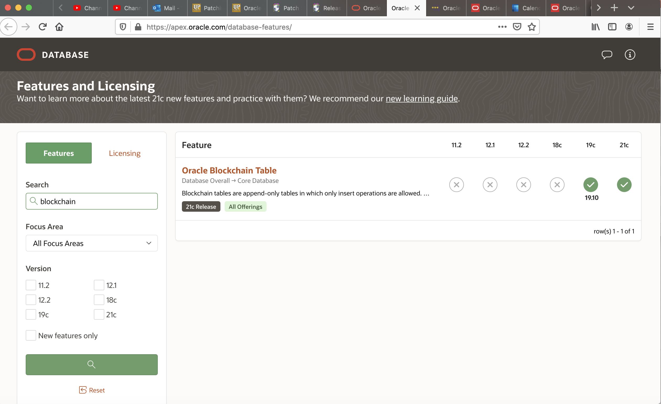Click into the blockchain search field

tap(96, 201)
